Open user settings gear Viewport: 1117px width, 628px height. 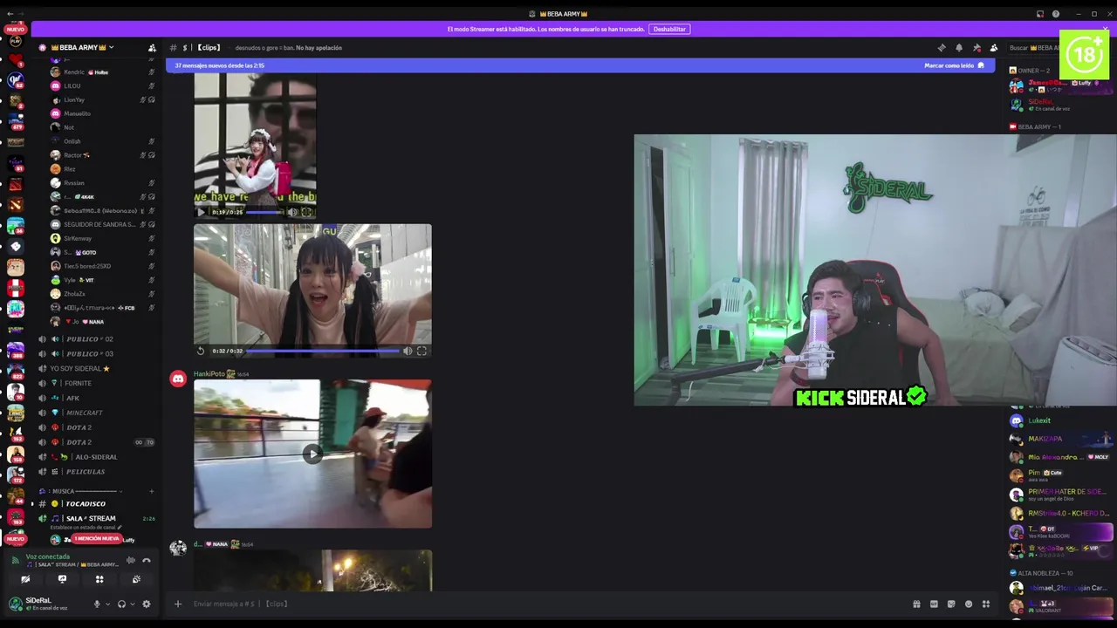(147, 604)
